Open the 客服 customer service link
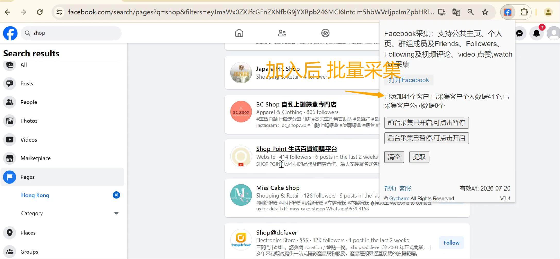Screen dimensions: 560x259 point(405,189)
